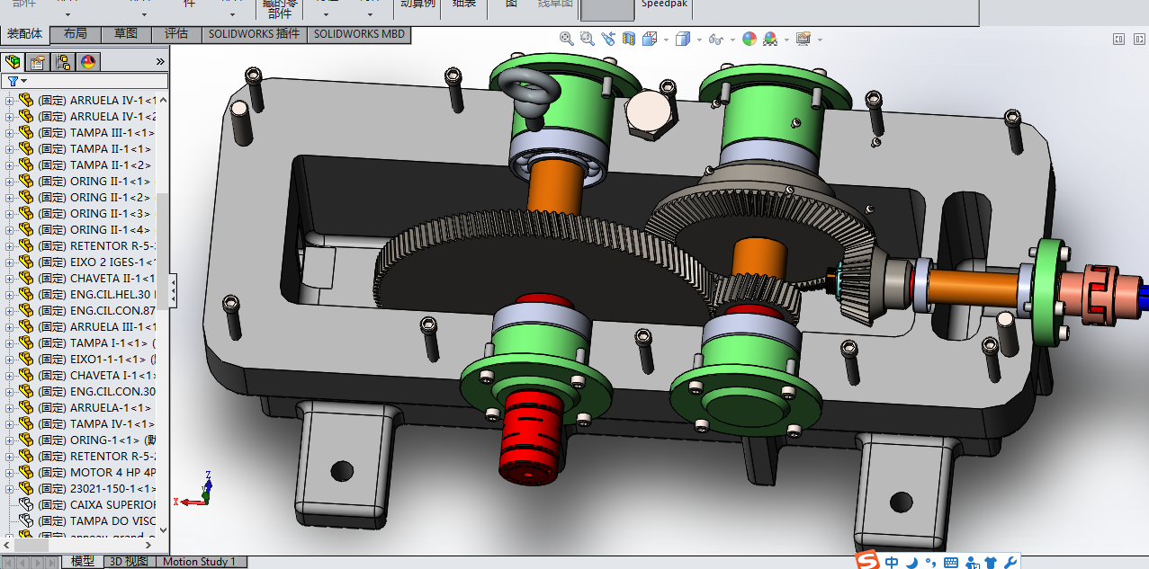
Task: Click the Display Style cube icon
Action: [683, 39]
